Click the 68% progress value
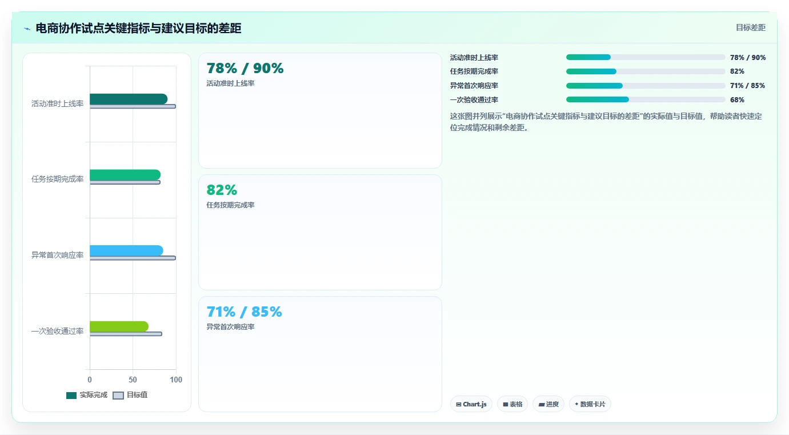The height and width of the screenshot is (435, 789). click(x=737, y=100)
